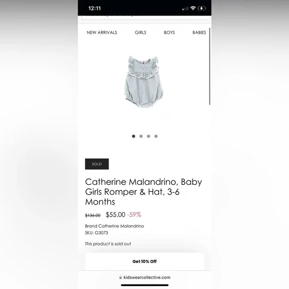Select the first carousel dot
This screenshot has height=289, width=289.
click(134, 136)
